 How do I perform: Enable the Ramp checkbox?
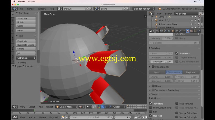(177, 38)
